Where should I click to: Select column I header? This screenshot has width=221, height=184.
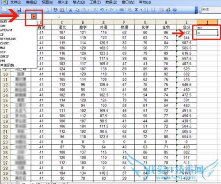point(187,22)
